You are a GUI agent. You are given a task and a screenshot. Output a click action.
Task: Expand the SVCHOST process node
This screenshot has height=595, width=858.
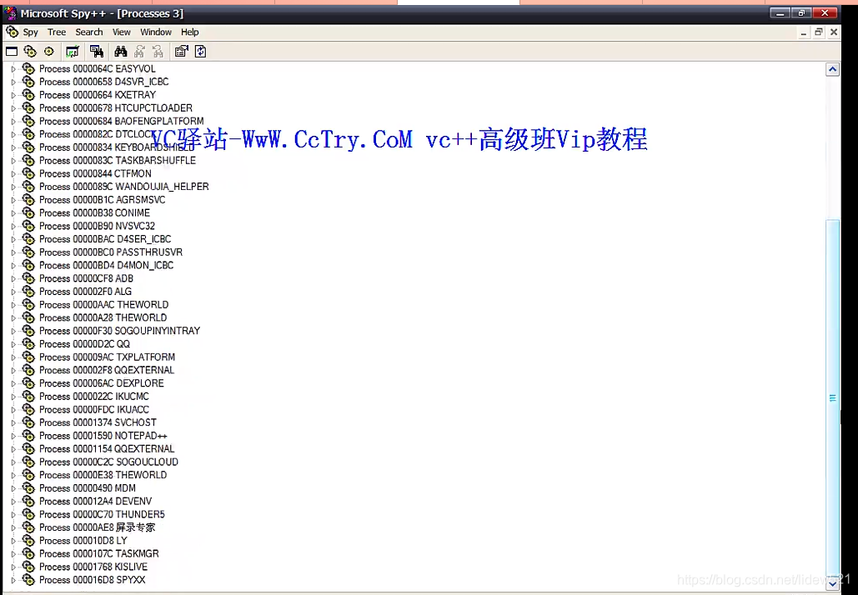click(13, 422)
